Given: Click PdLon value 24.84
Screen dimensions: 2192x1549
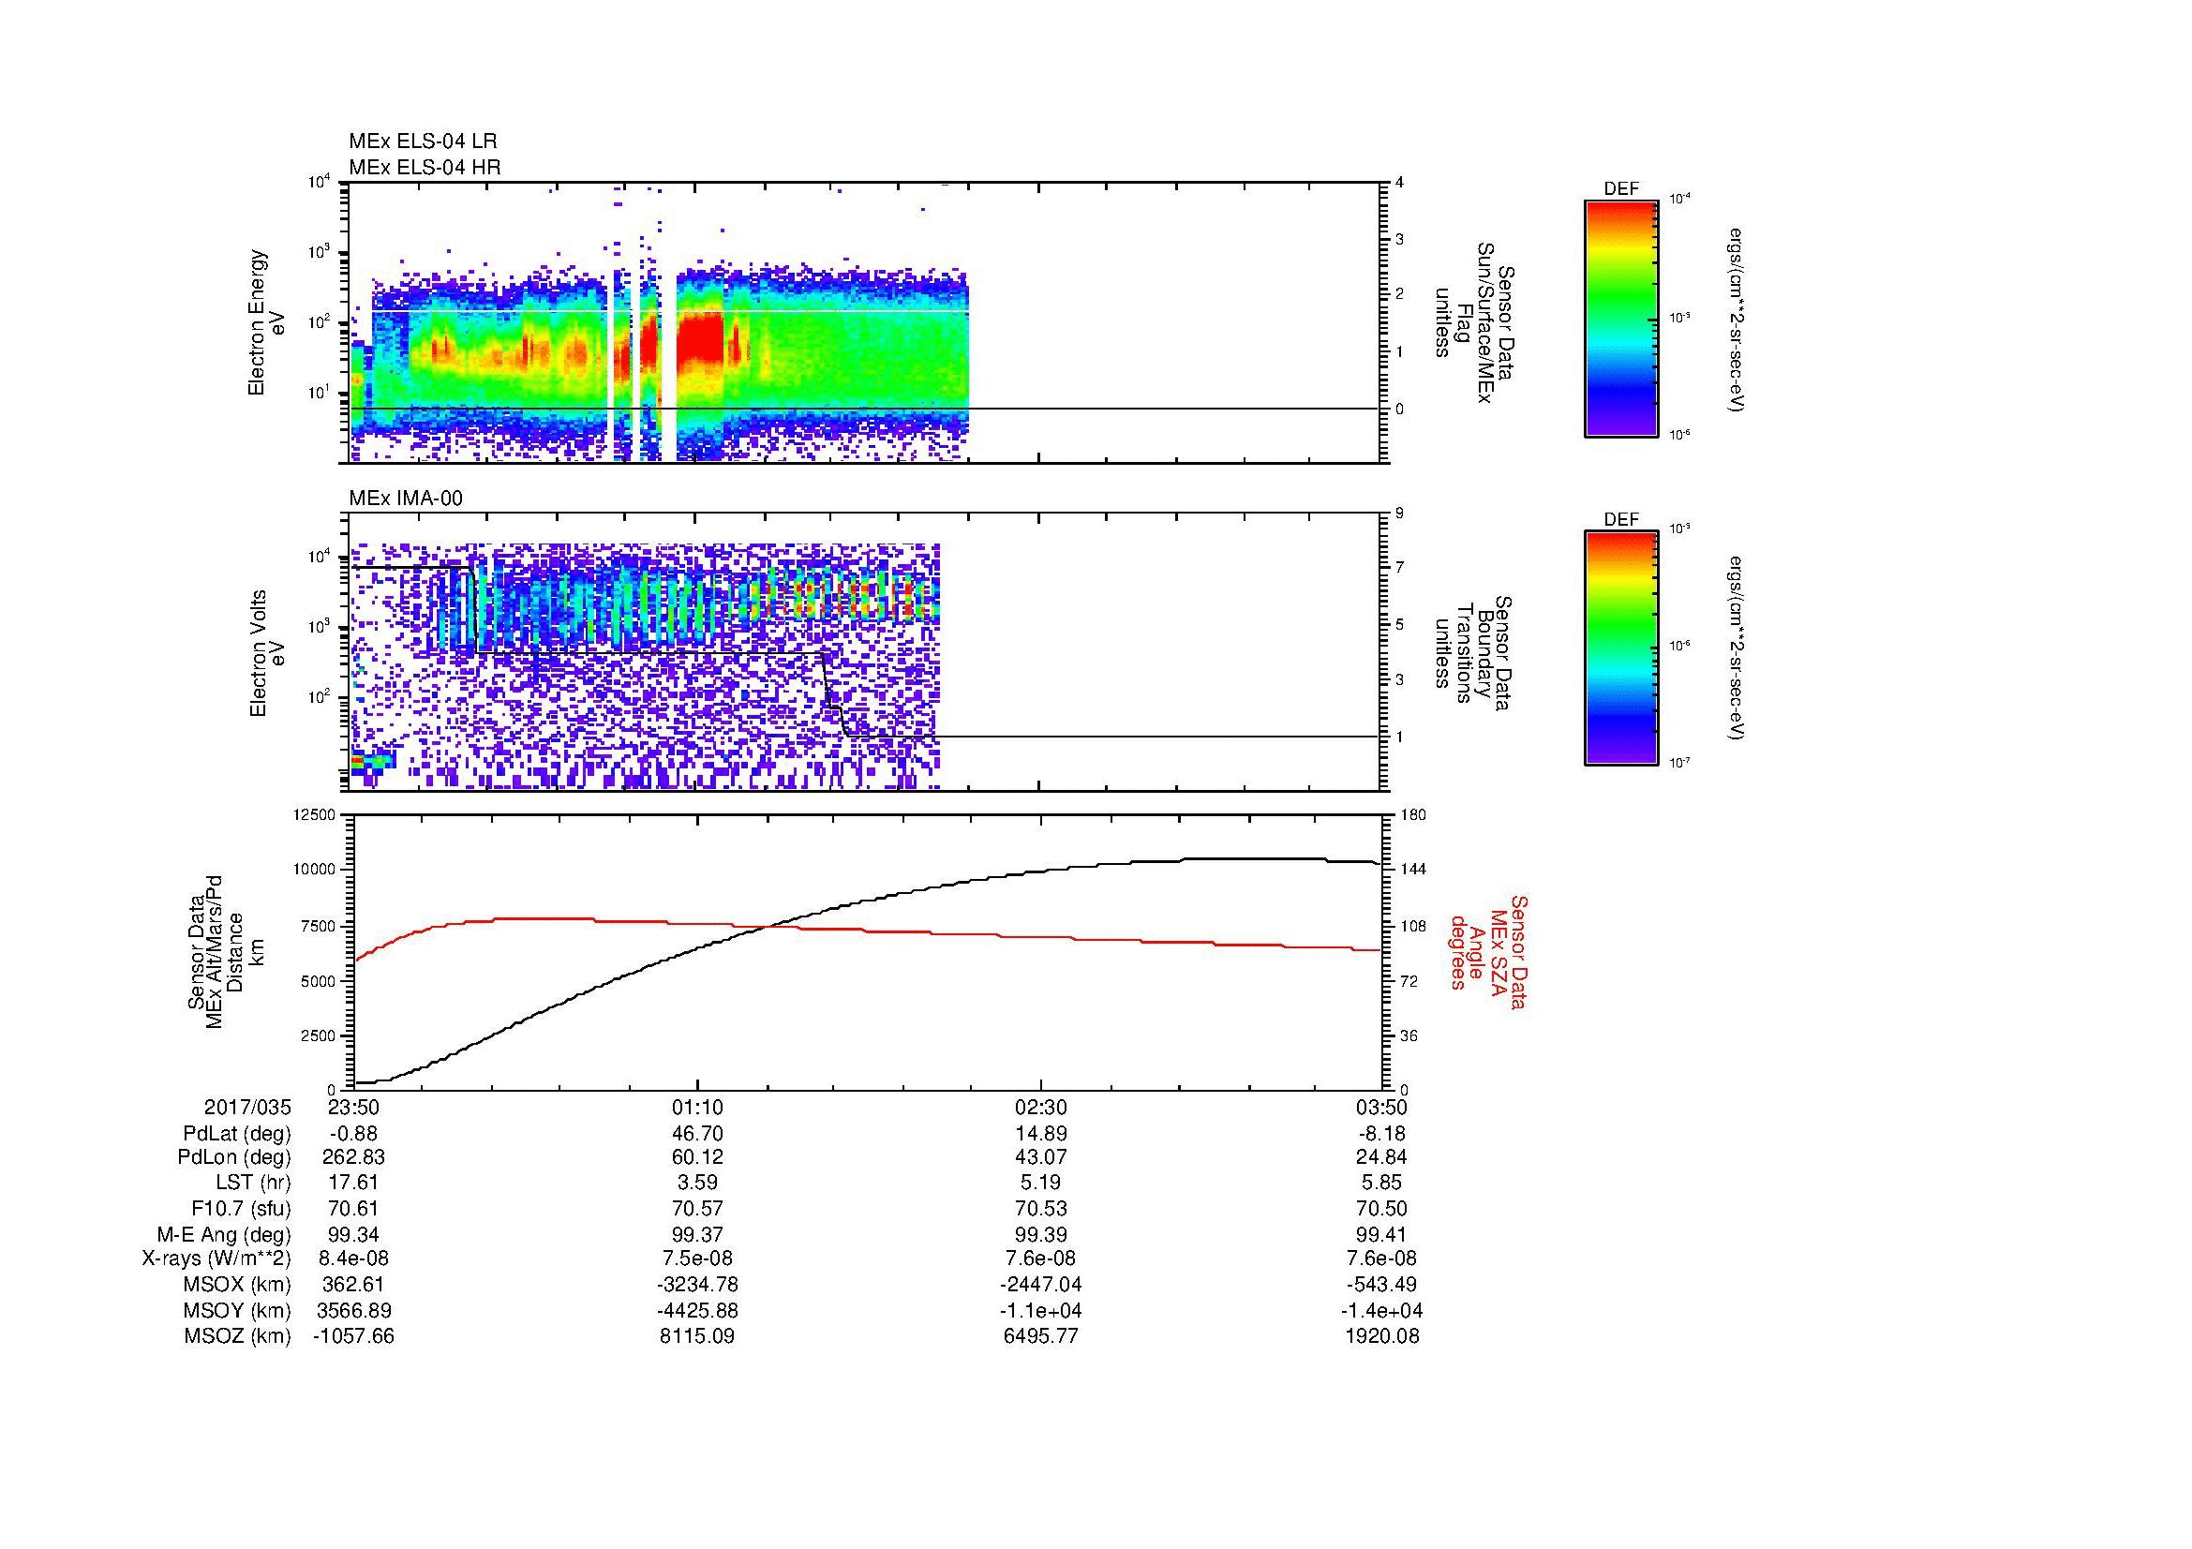Looking at the screenshot, I should tap(1382, 1157).
